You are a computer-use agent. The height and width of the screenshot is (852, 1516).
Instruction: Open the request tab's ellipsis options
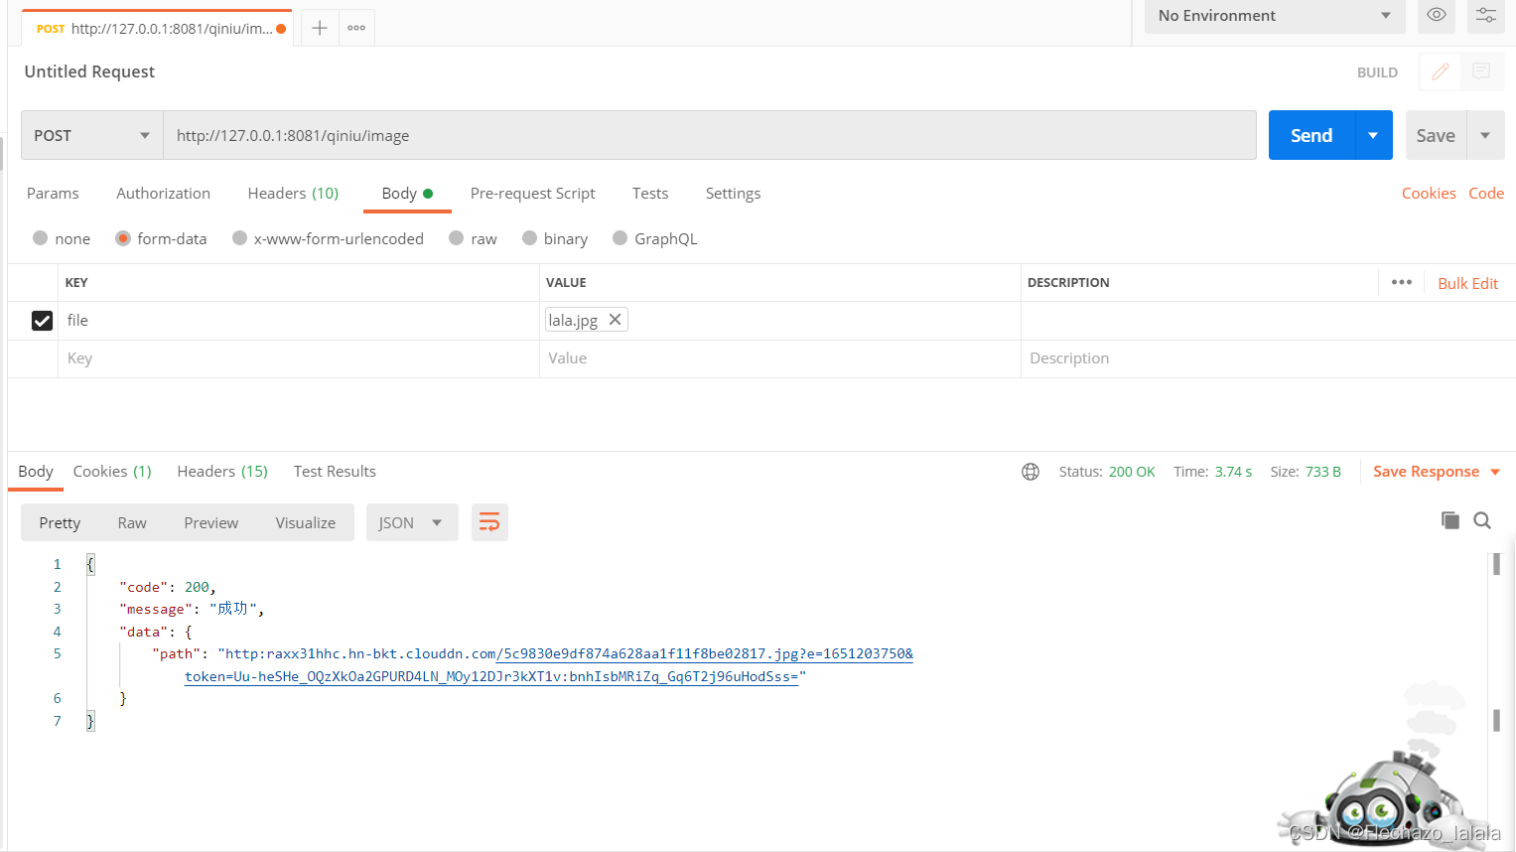pyautogui.click(x=356, y=28)
